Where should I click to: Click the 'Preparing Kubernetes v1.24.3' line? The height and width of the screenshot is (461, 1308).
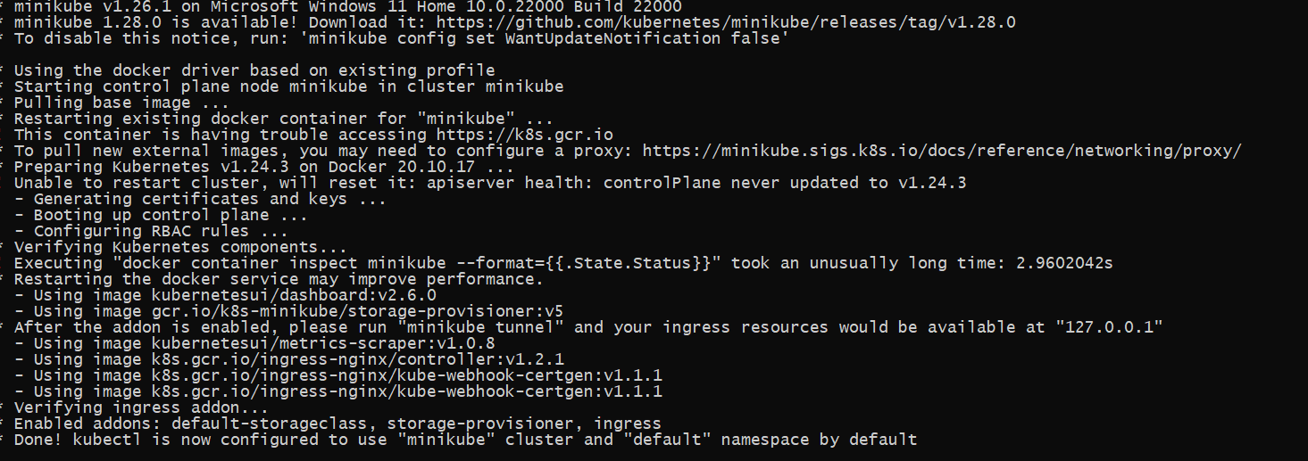[x=263, y=167]
